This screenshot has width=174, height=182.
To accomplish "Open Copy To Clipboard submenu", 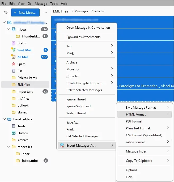I will click(144, 160).
